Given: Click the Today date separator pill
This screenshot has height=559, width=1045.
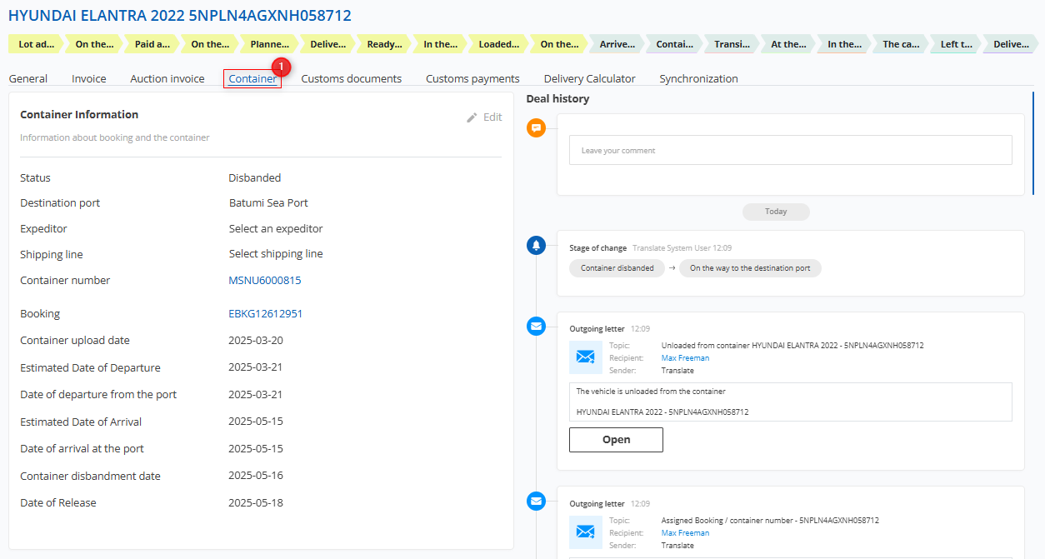Looking at the screenshot, I should click(x=776, y=212).
